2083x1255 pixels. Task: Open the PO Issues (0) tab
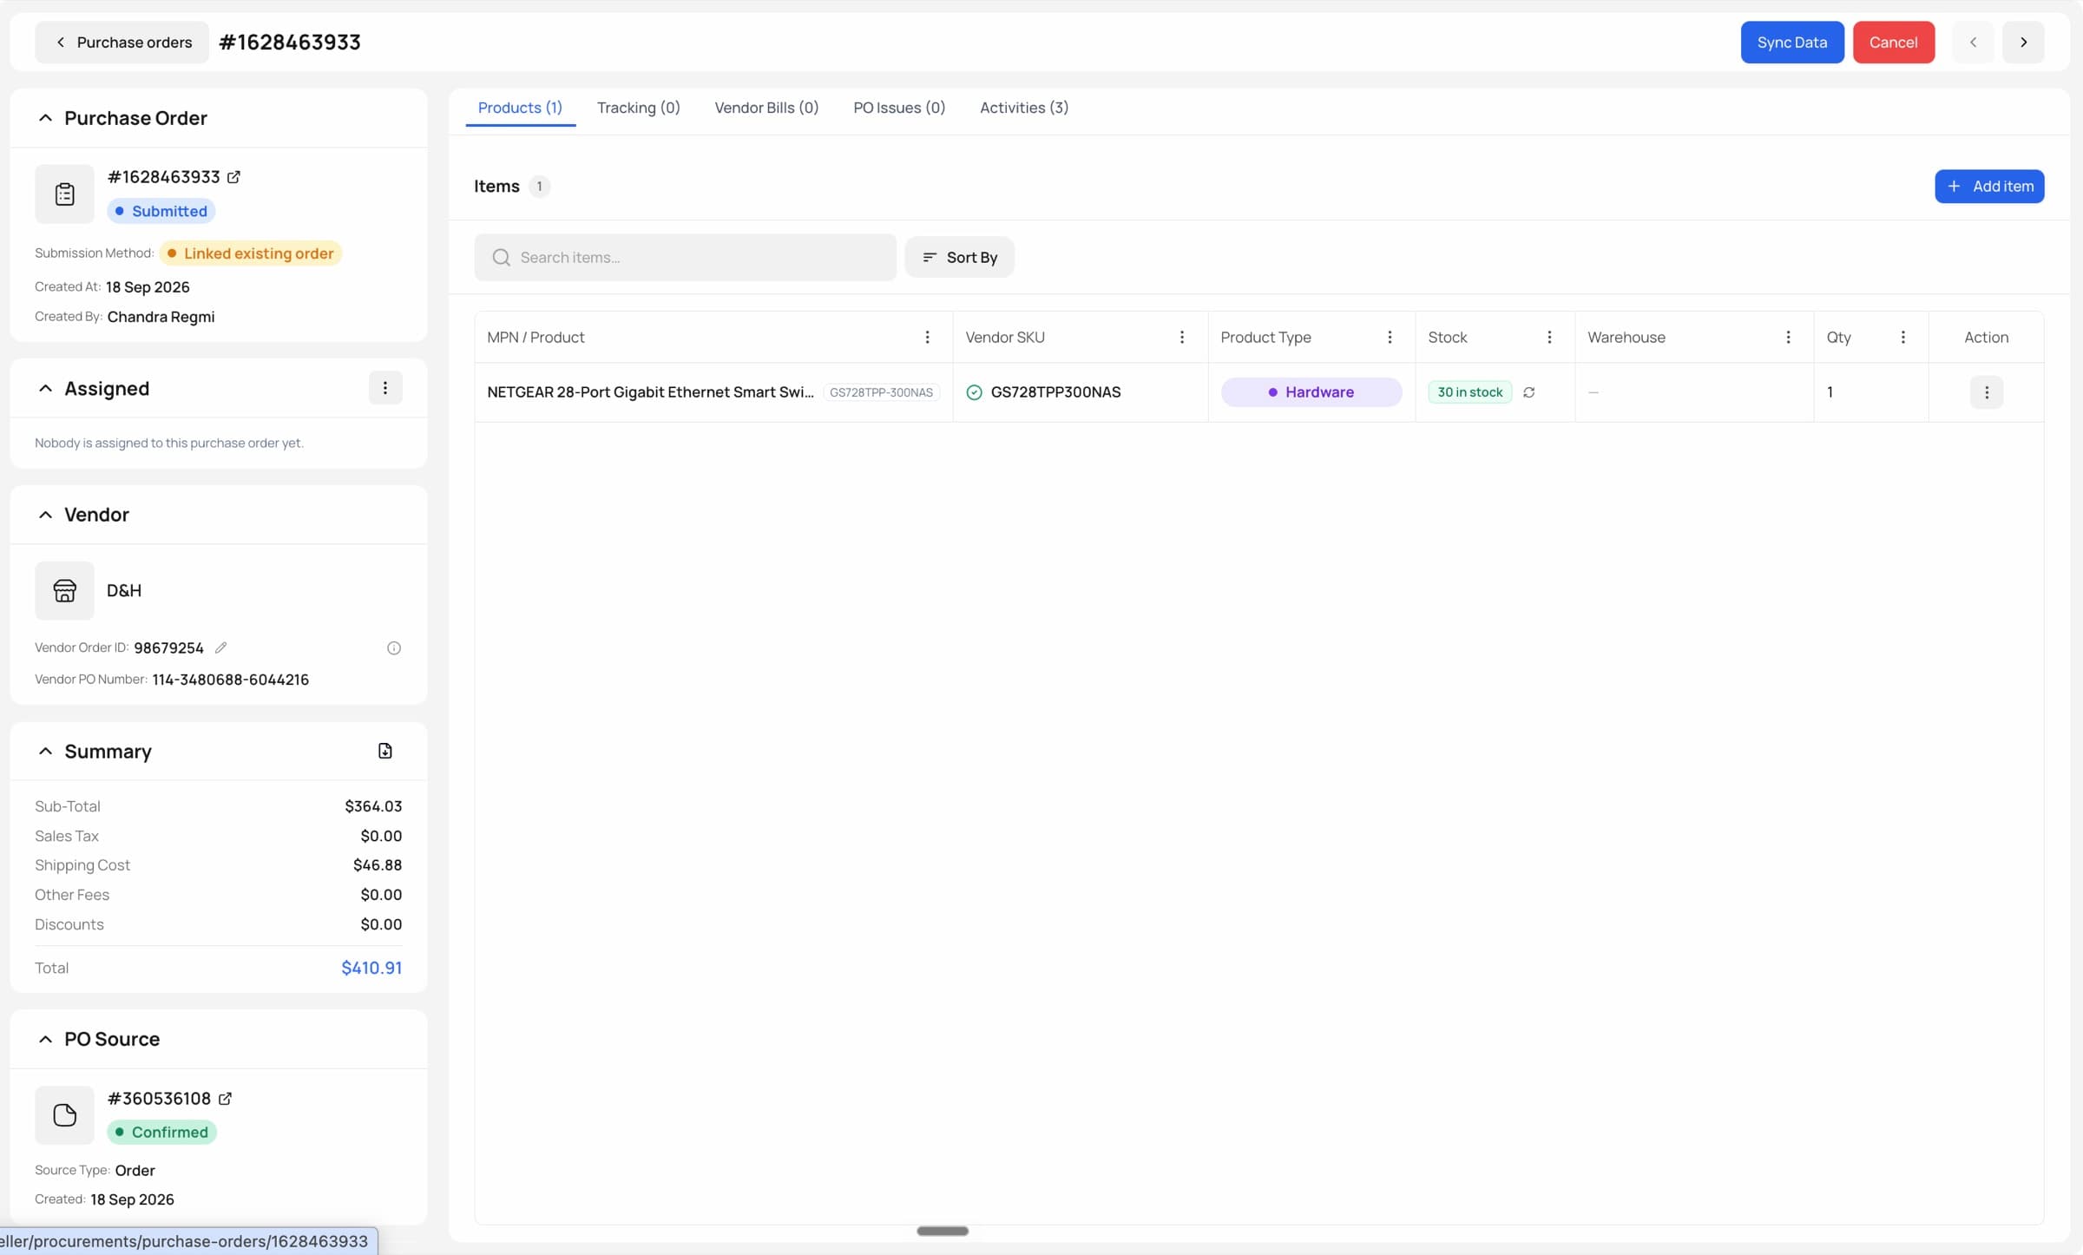pyautogui.click(x=899, y=108)
